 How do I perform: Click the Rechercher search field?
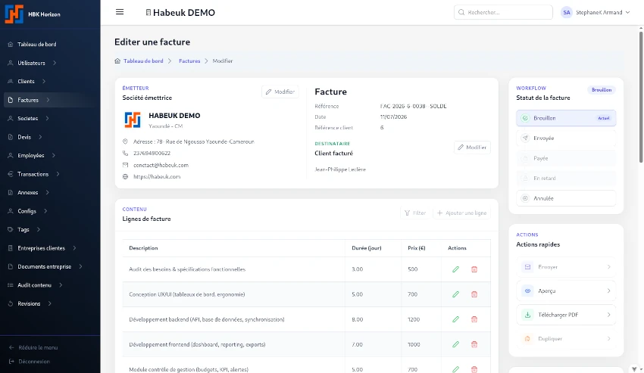coord(503,12)
